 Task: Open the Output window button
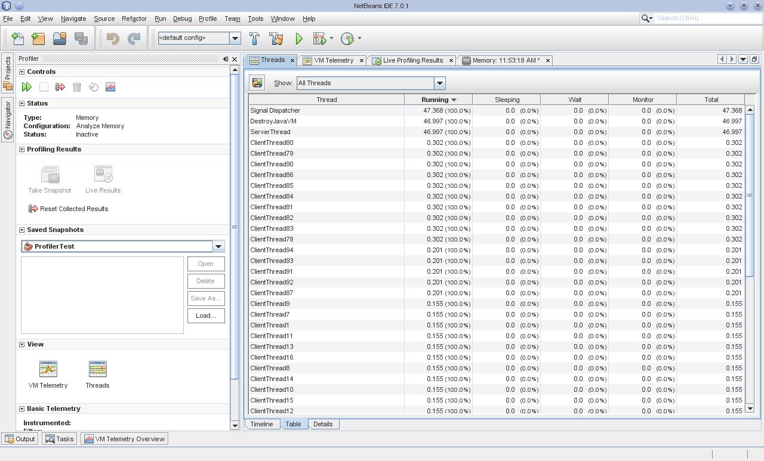click(x=20, y=439)
